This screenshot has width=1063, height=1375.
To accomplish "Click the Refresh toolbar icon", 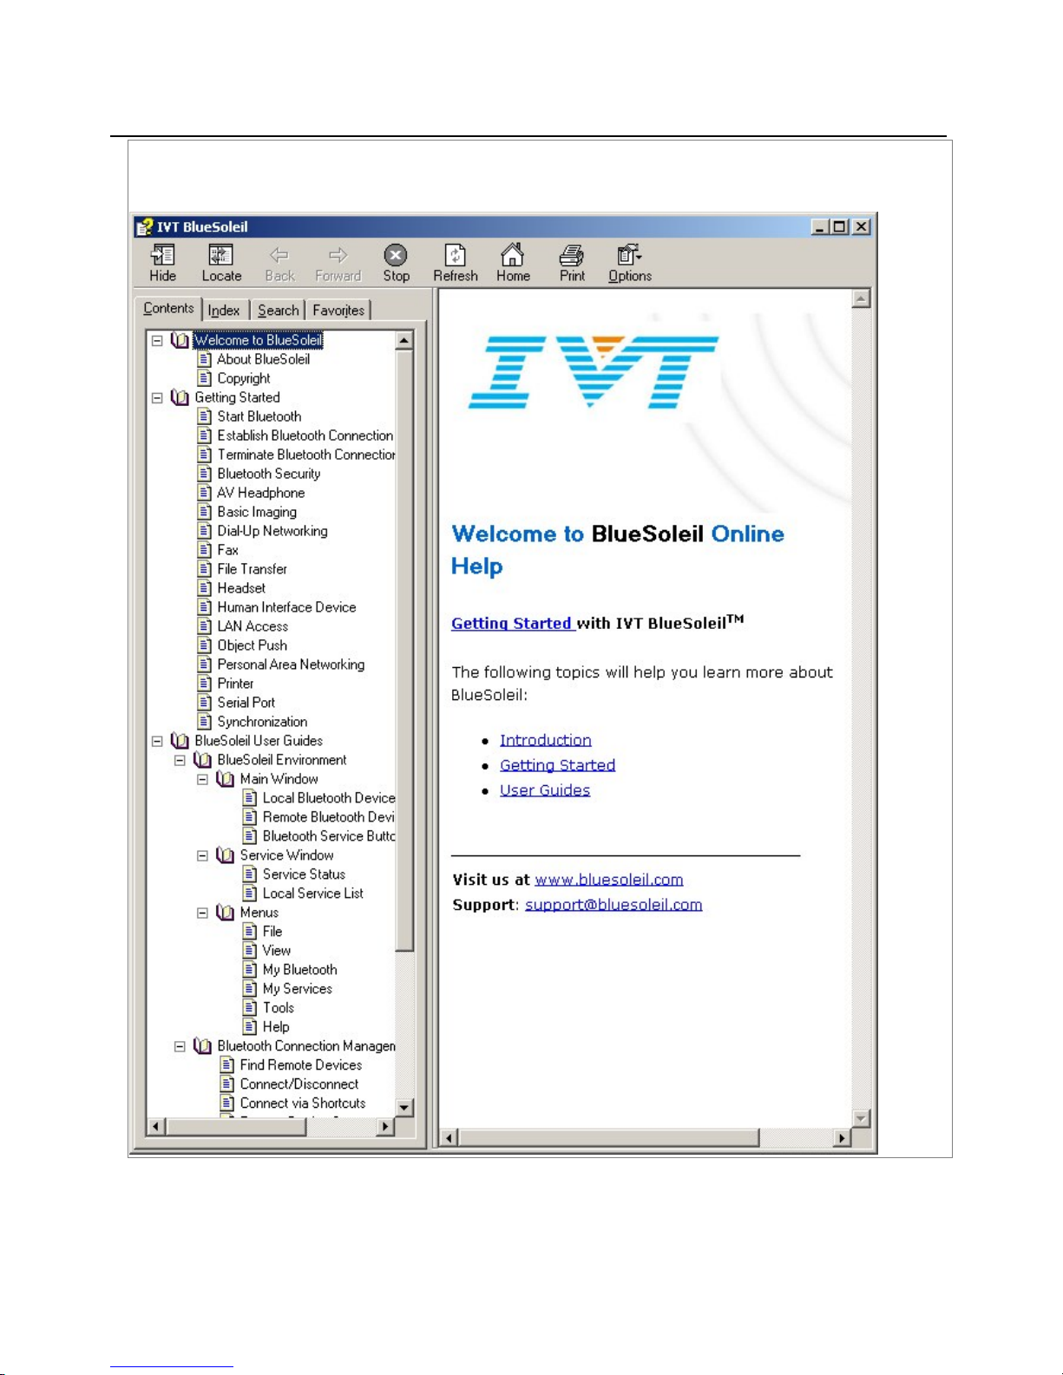I will [x=456, y=262].
